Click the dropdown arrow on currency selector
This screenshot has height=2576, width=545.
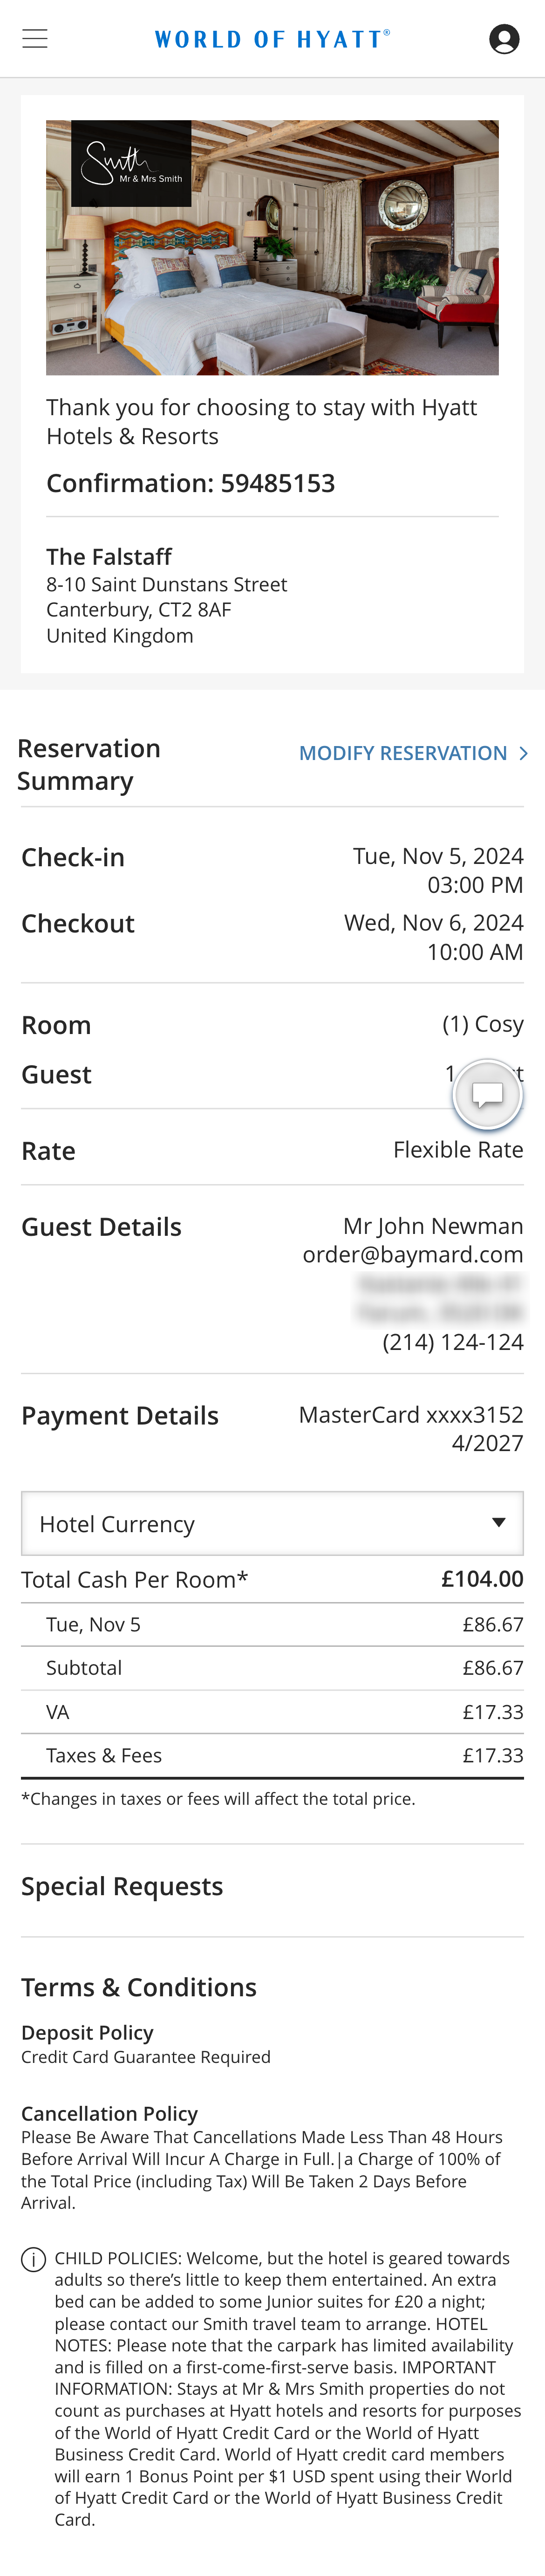coord(500,1522)
